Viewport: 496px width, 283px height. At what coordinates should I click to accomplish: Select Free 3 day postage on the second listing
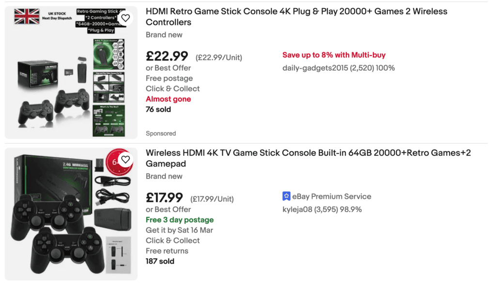point(179,220)
